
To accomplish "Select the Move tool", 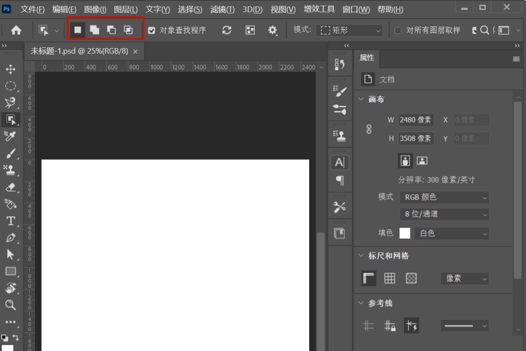I will click(11, 69).
